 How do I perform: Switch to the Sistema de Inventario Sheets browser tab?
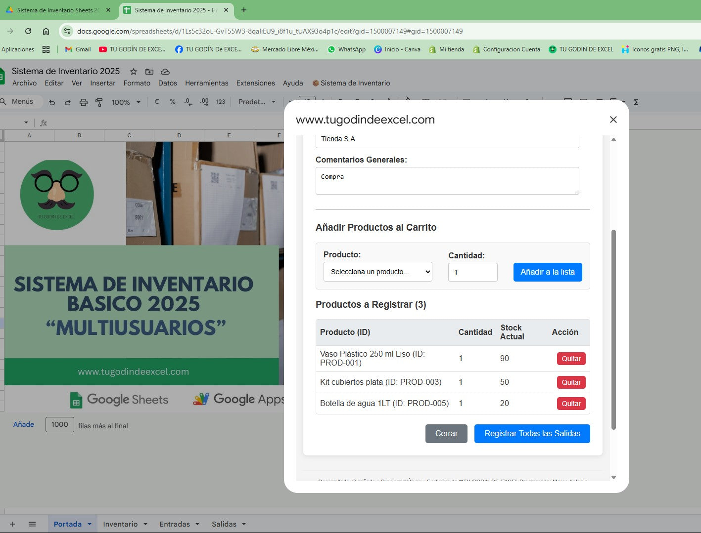[58, 10]
